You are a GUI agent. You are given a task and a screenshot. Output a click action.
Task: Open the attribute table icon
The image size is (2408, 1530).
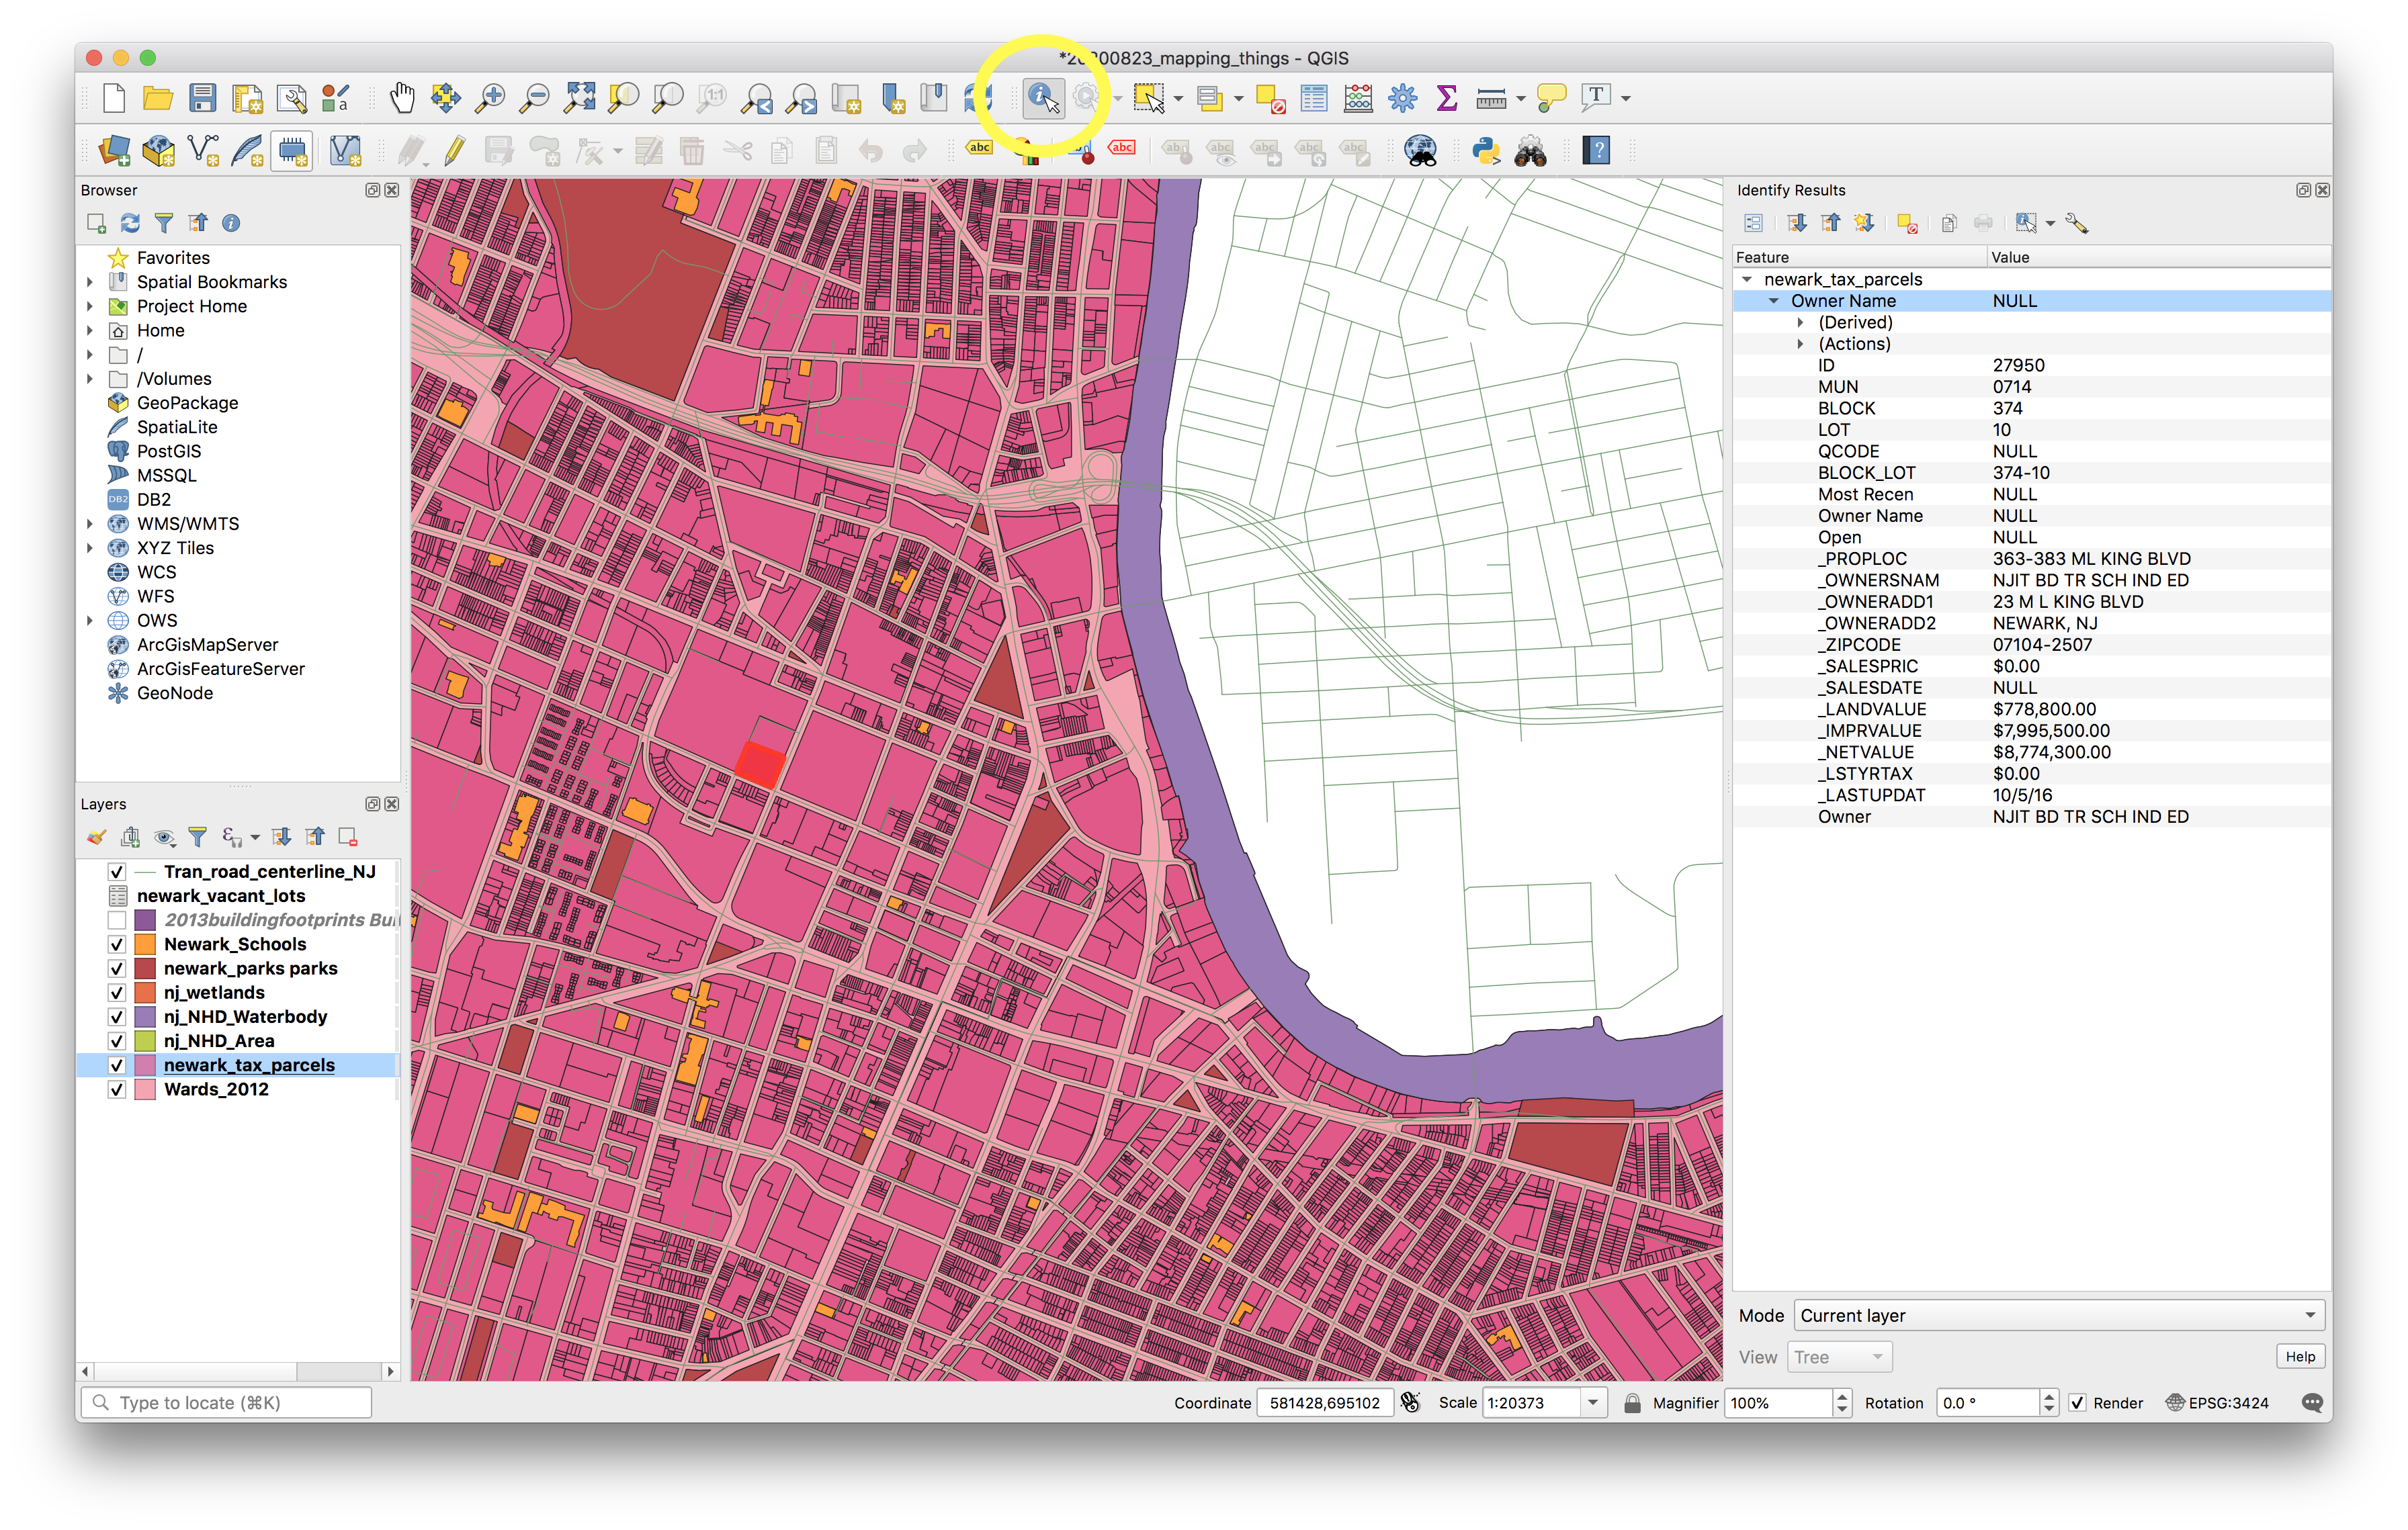(x=1314, y=98)
